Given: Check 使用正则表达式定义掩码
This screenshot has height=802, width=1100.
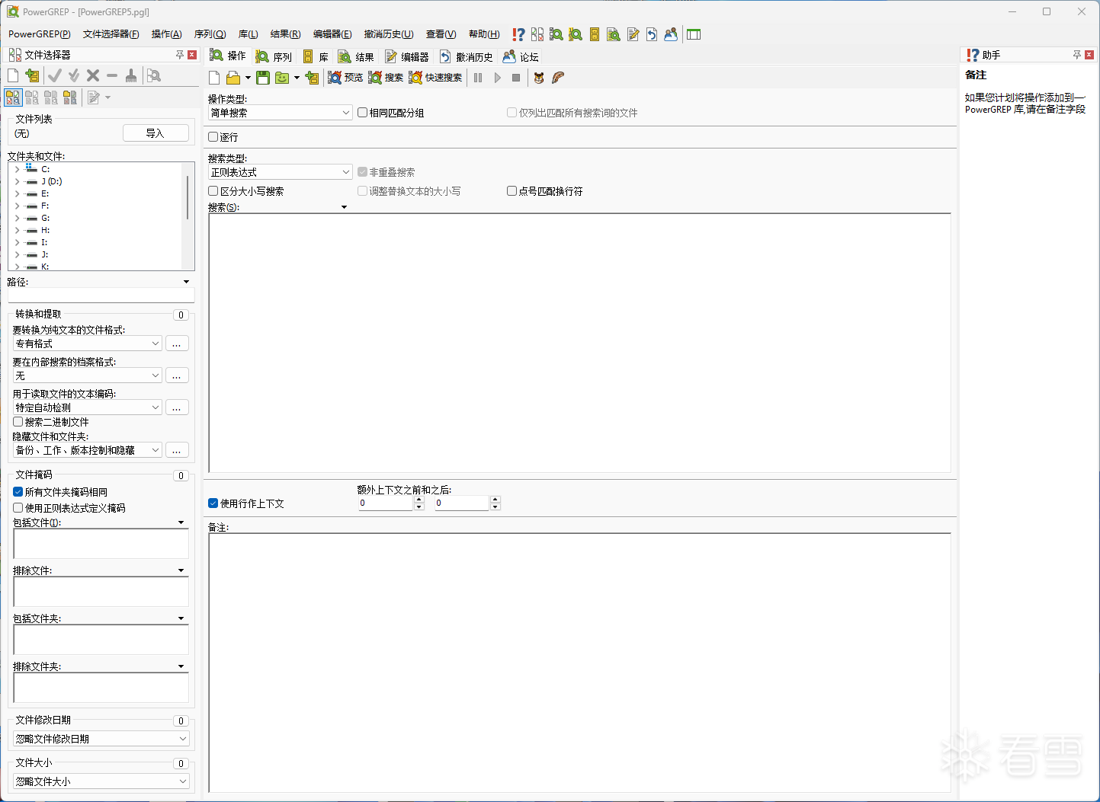Looking at the screenshot, I should (x=18, y=508).
